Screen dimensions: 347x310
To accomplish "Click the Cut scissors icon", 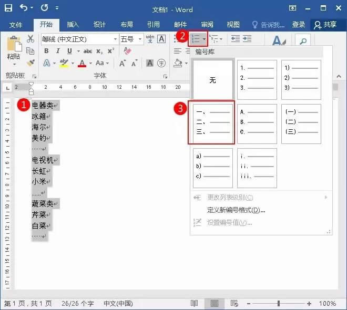I will (30, 39).
